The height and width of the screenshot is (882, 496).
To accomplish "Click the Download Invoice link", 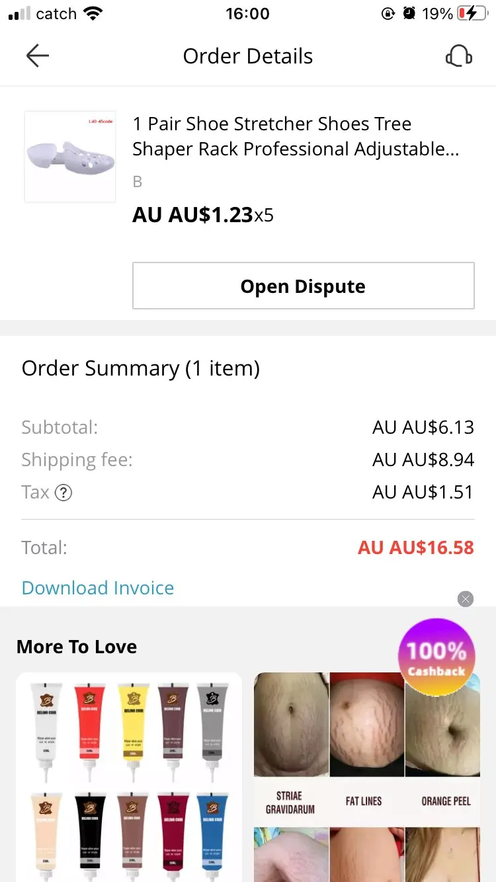I will click(98, 588).
